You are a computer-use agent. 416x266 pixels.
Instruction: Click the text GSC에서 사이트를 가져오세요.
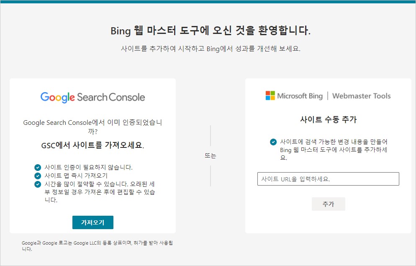[92, 145]
